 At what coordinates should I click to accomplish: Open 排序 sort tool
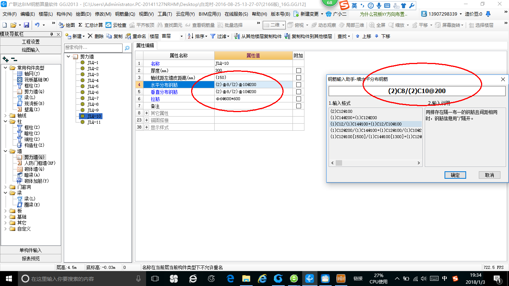coord(197,36)
